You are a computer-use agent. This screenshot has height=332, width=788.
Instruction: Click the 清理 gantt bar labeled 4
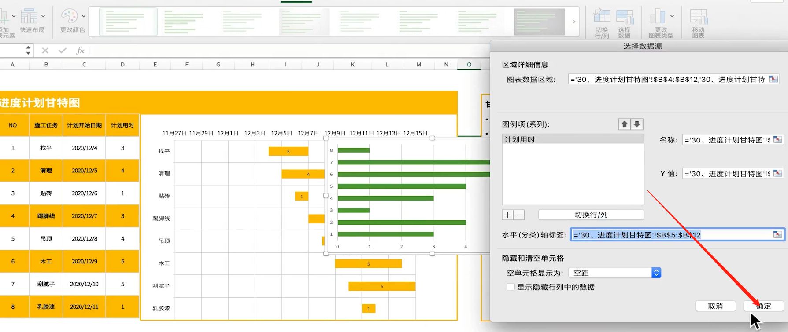pyautogui.click(x=303, y=174)
